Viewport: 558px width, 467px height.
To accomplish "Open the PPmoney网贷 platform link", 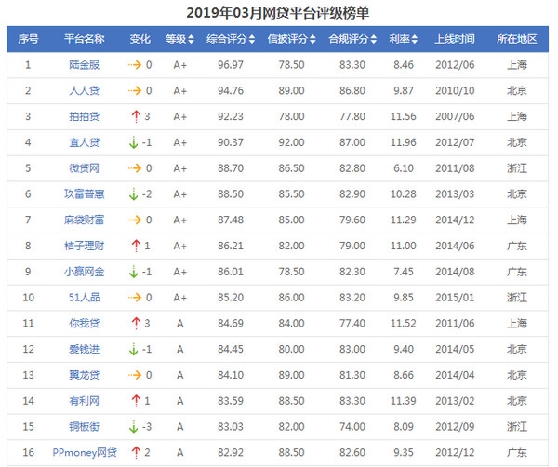I will click(x=85, y=452).
